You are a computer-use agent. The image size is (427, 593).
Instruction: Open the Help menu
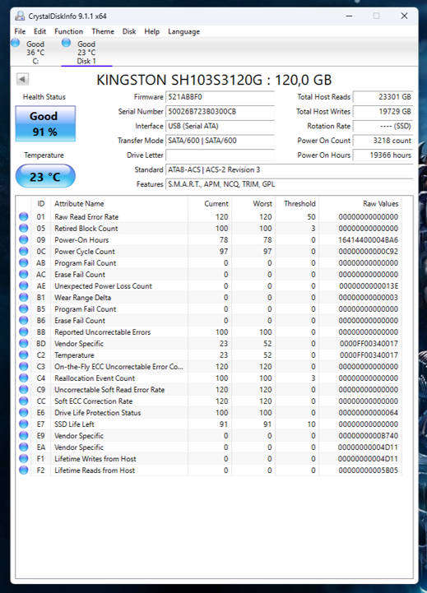[151, 31]
